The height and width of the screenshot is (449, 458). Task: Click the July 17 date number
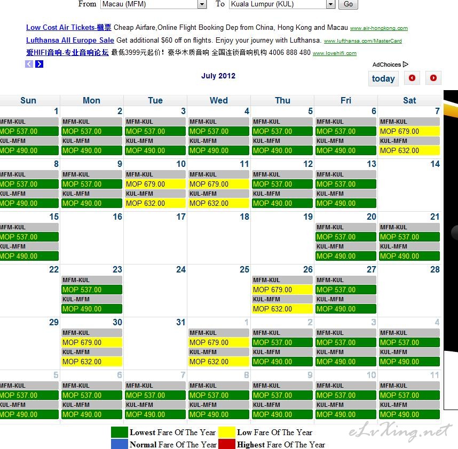pyautogui.click(x=181, y=217)
